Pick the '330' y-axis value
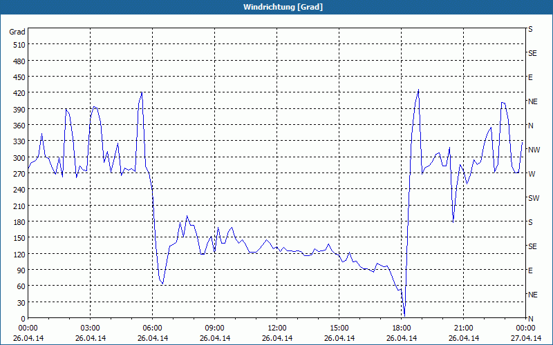 [x=19, y=141]
